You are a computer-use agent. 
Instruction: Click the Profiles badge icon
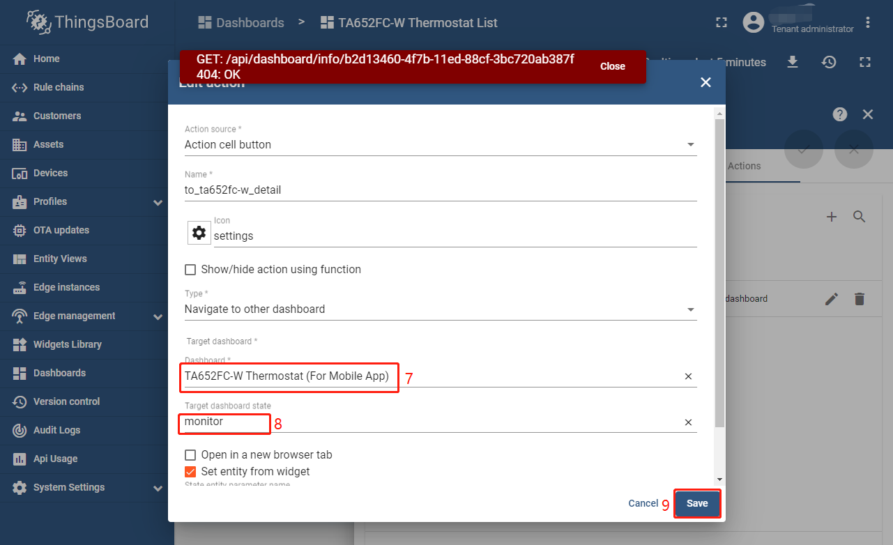[x=20, y=201]
